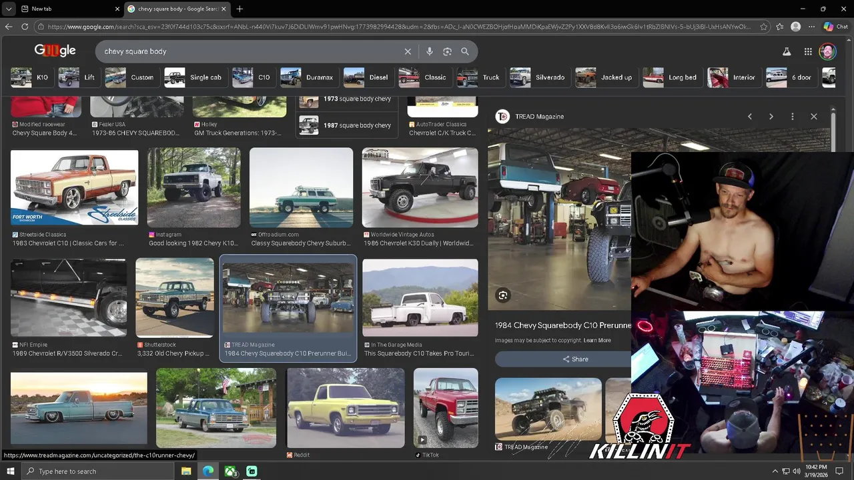
Task: Open File Explorer from taskbar
Action: pyautogui.click(x=186, y=471)
